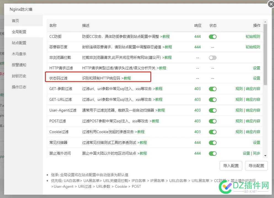Open the 状态码过滤 tutorial link

(x=127, y=78)
